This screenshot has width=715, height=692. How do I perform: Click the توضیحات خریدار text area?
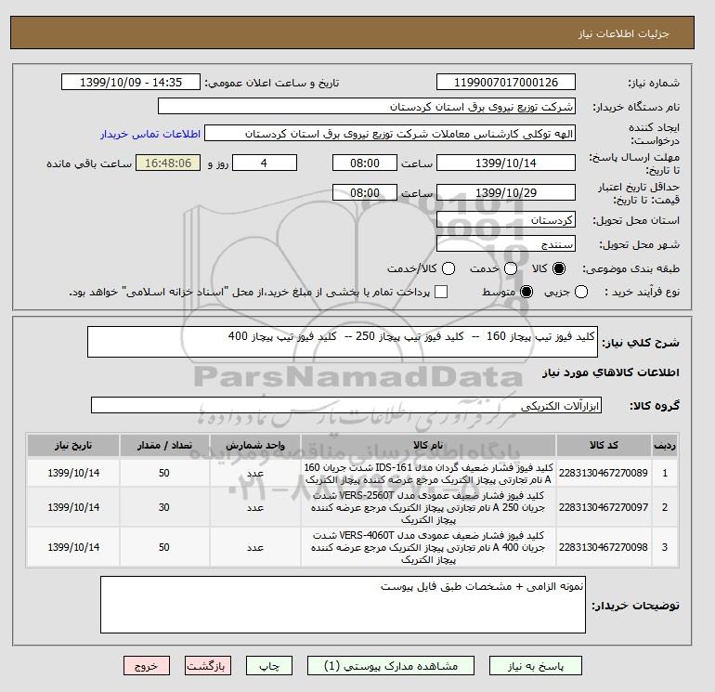click(x=343, y=605)
